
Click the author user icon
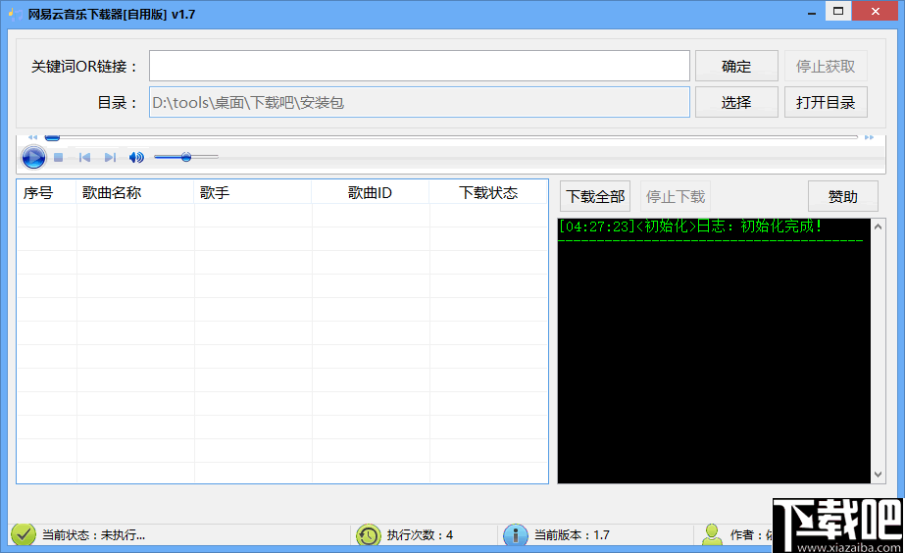[712, 534]
